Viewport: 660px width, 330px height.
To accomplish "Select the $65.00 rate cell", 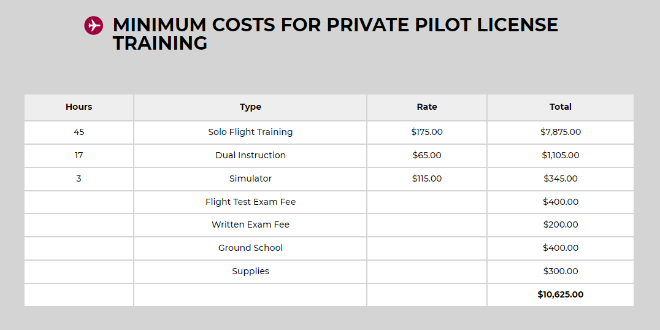I will [427, 155].
